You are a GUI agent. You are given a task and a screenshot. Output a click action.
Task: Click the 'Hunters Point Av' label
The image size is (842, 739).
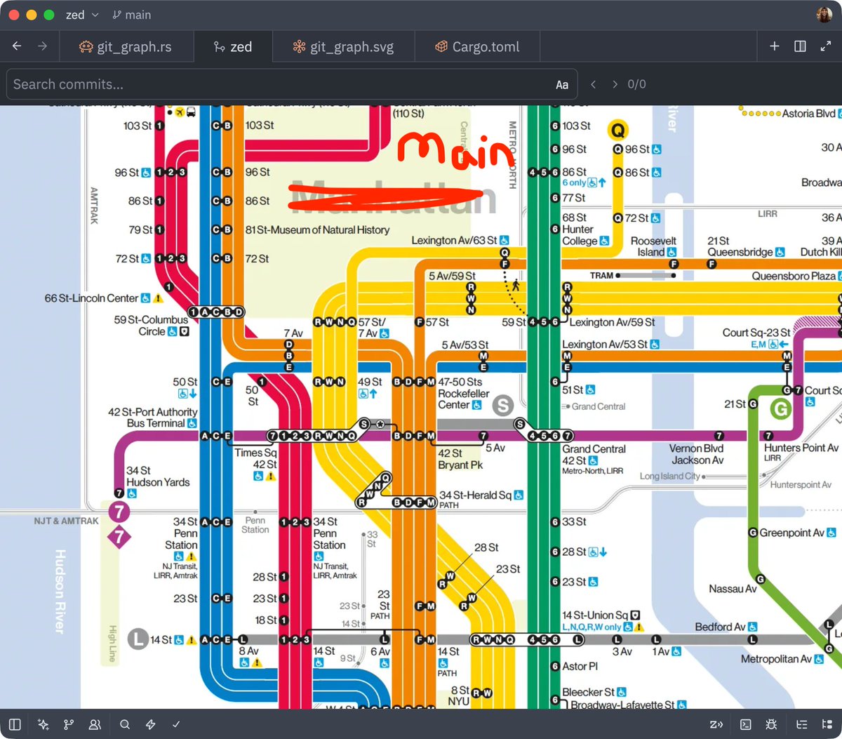coord(801,448)
